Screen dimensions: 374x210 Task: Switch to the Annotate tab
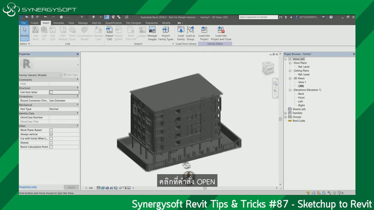point(58,23)
